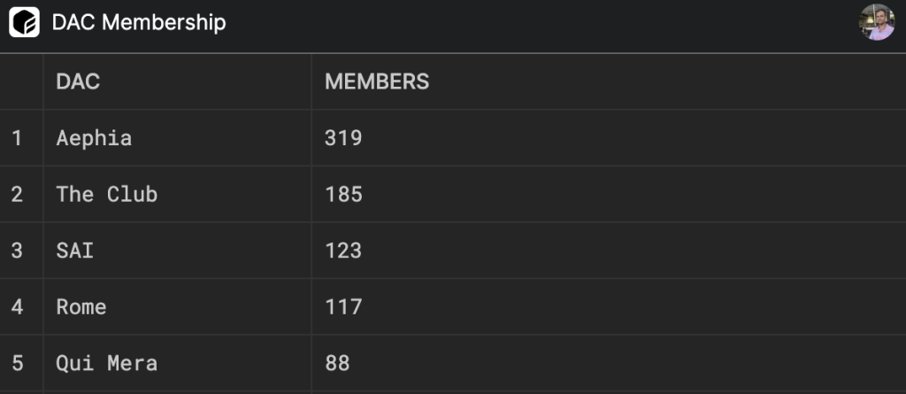Select the Rome cell
The width and height of the screenshot is (906, 394).
[x=81, y=307]
